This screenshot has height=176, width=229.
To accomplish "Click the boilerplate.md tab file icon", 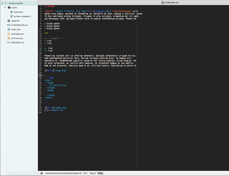I will (x=163, y=3).
